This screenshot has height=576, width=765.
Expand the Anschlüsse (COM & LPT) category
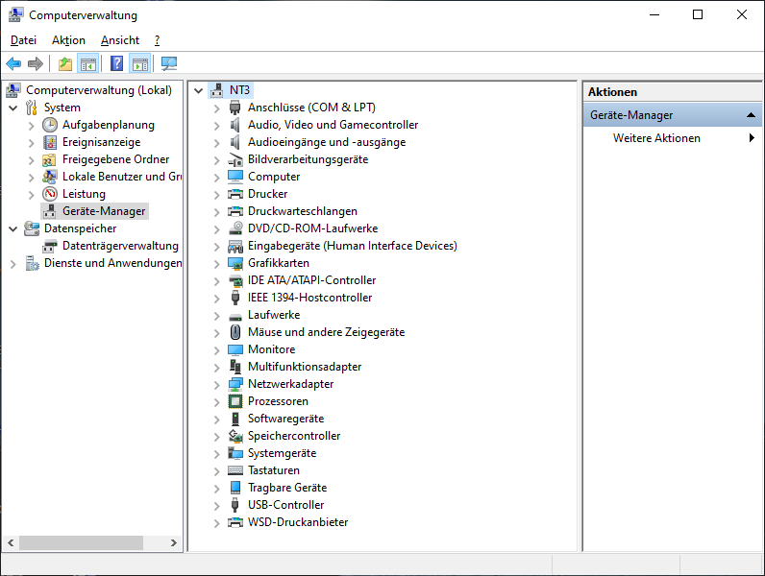click(x=216, y=108)
